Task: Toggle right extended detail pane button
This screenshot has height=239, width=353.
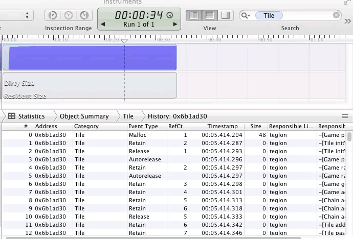Action: (226, 15)
